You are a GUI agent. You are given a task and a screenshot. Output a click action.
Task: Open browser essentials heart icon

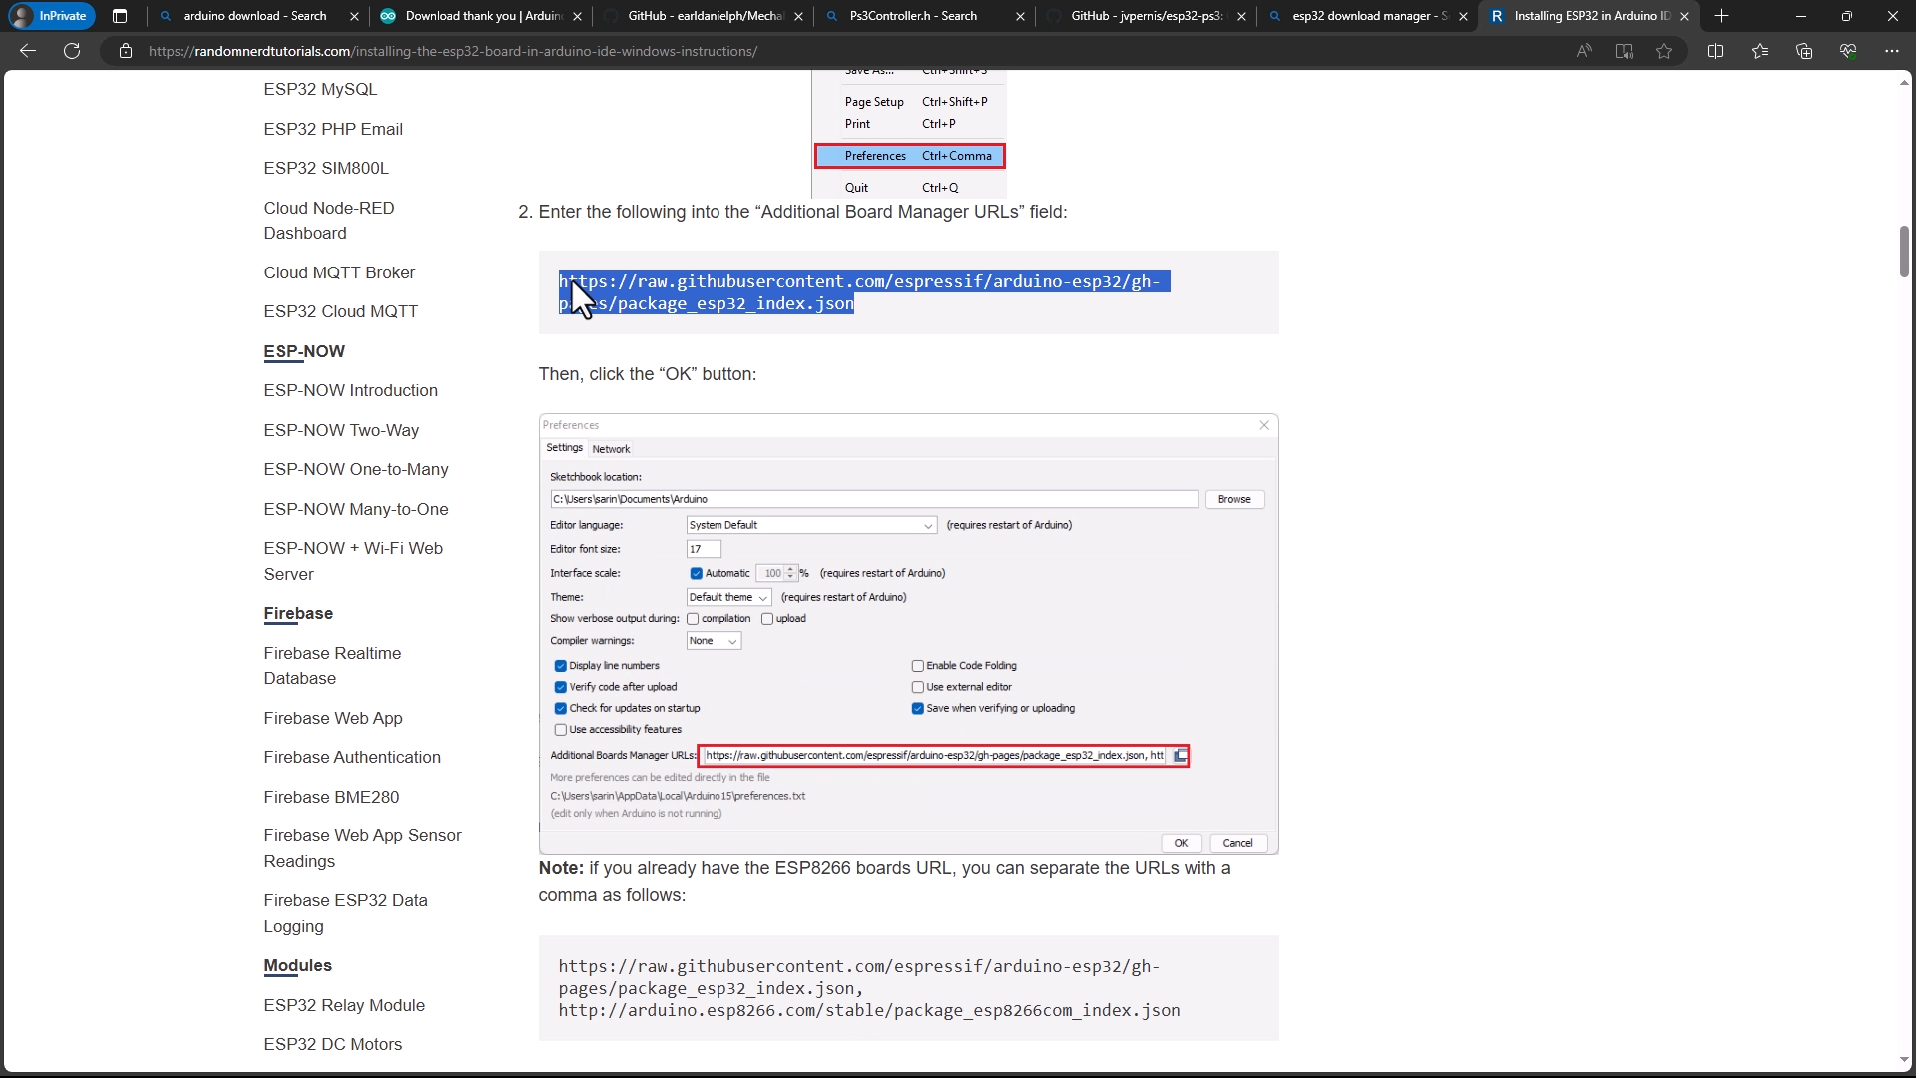click(1848, 51)
